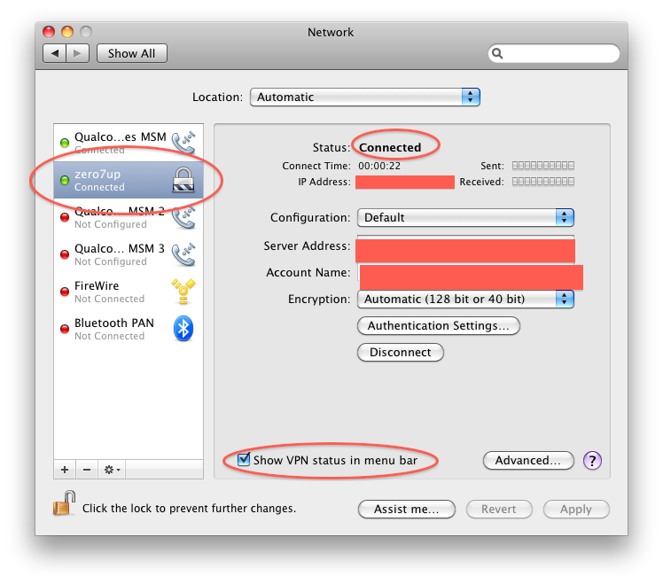Select the zero7up VPN service
This screenshot has width=663, height=584.
point(129,180)
